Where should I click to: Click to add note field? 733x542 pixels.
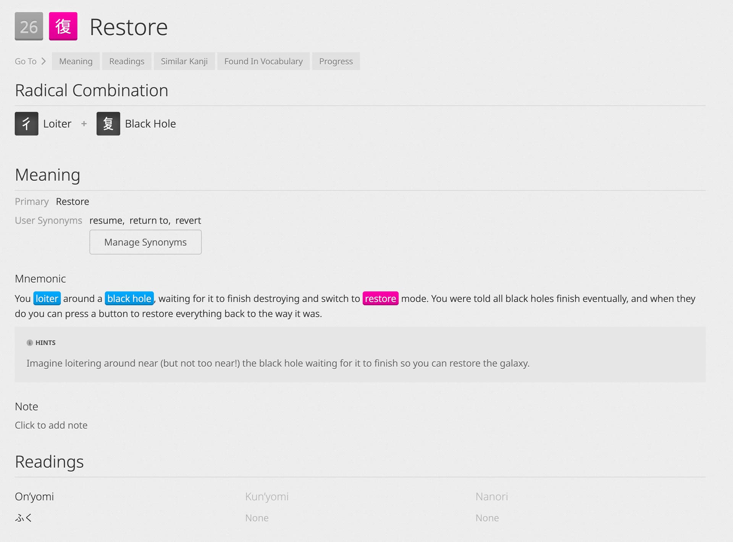coord(51,425)
